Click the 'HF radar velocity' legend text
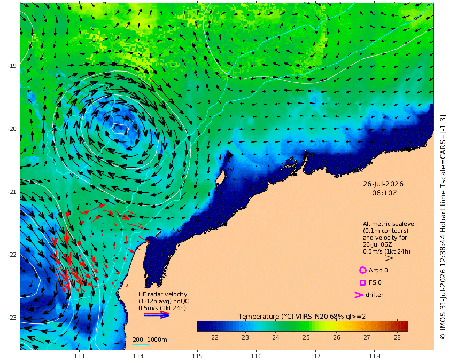Screen dimensions: 449x363 click(x=162, y=294)
